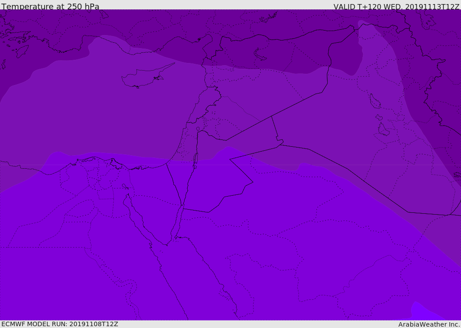The height and width of the screenshot is (328, 461).
Task: Click the 'ECMWF MODEL RUN: 20191108T12Z' footer text
Action: 60,324
